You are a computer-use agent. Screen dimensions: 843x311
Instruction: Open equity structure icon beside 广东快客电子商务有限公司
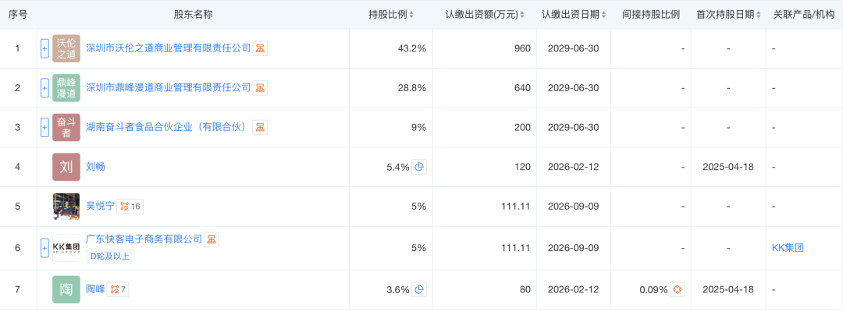click(212, 239)
